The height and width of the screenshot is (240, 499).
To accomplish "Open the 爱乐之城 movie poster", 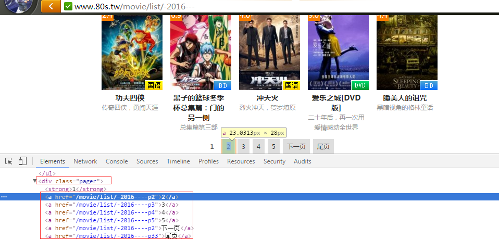I will pos(338,52).
